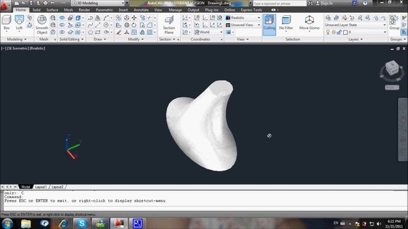Open the 3D Modeling workspace dropdown
The height and width of the screenshot is (229, 408).
pos(98,3)
